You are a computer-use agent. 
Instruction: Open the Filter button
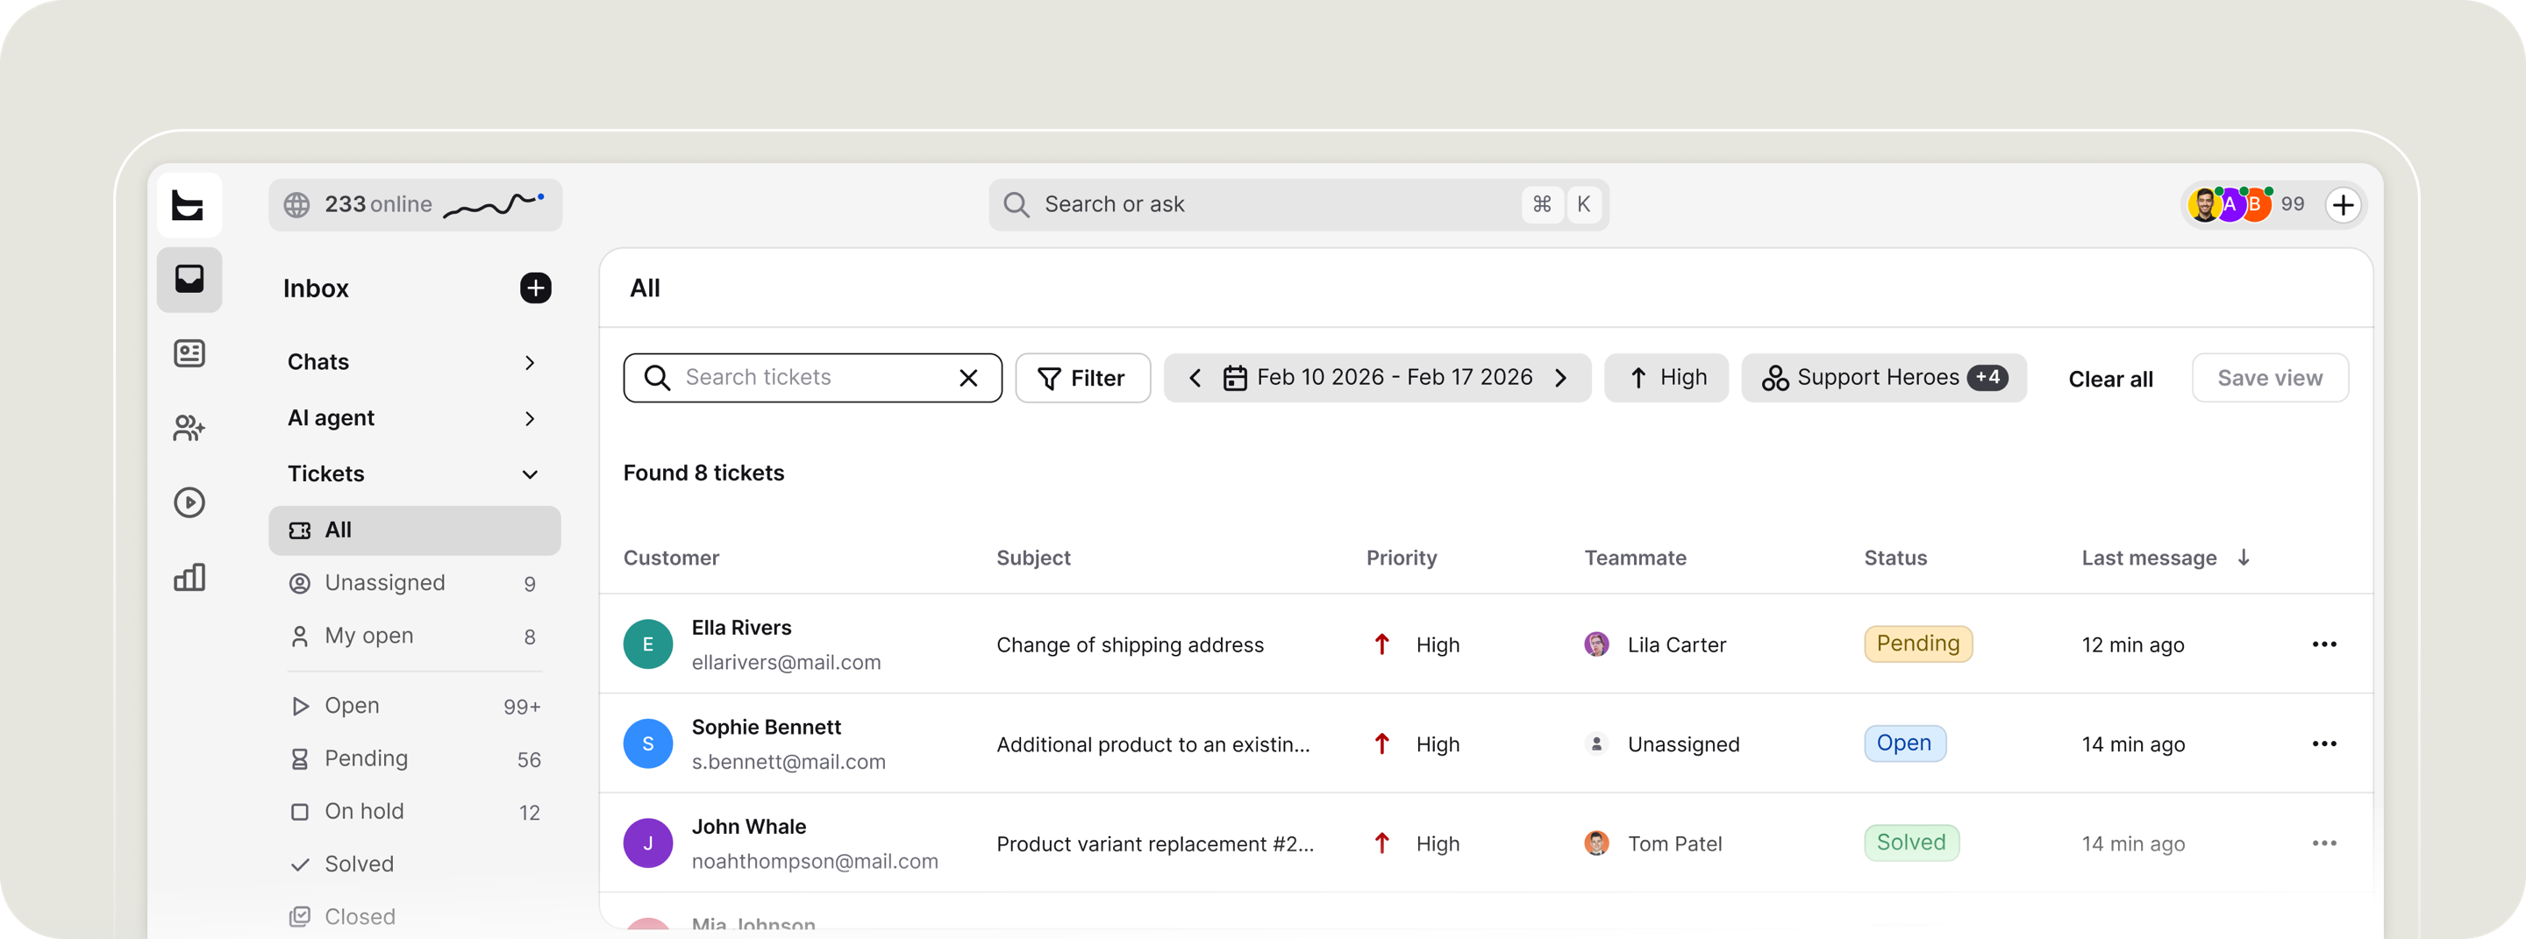tap(1082, 379)
